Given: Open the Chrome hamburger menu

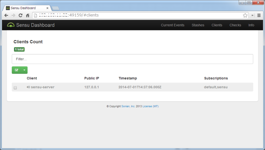Looking at the screenshot, I should pos(259,15).
